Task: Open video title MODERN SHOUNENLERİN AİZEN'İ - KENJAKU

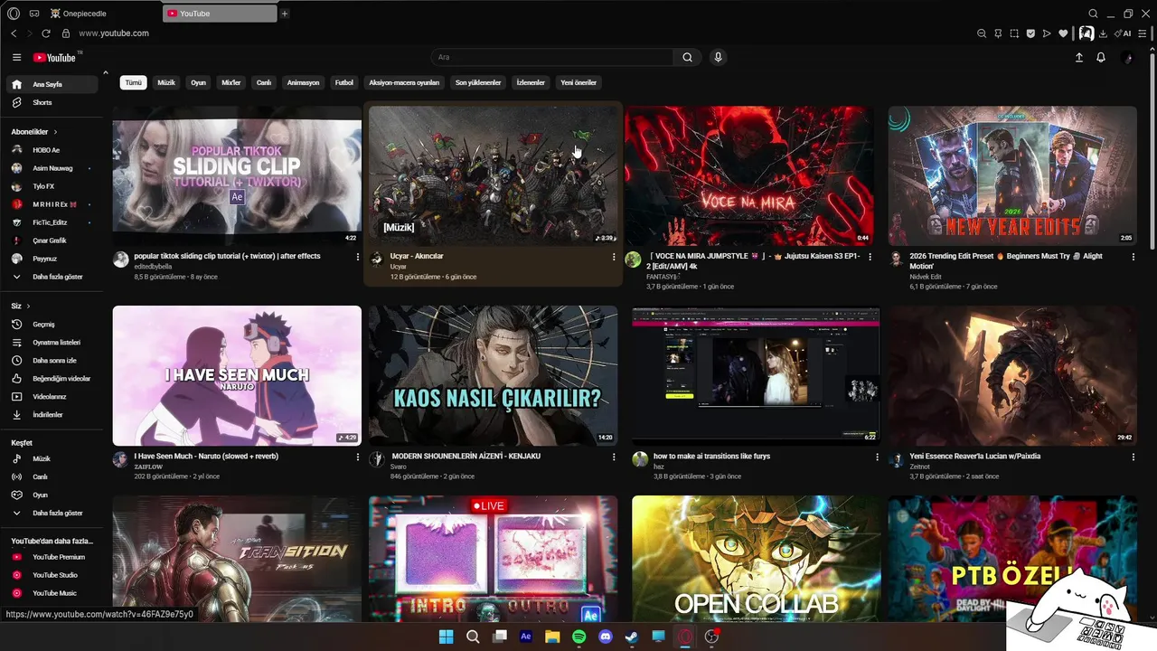Action: [466, 457]
